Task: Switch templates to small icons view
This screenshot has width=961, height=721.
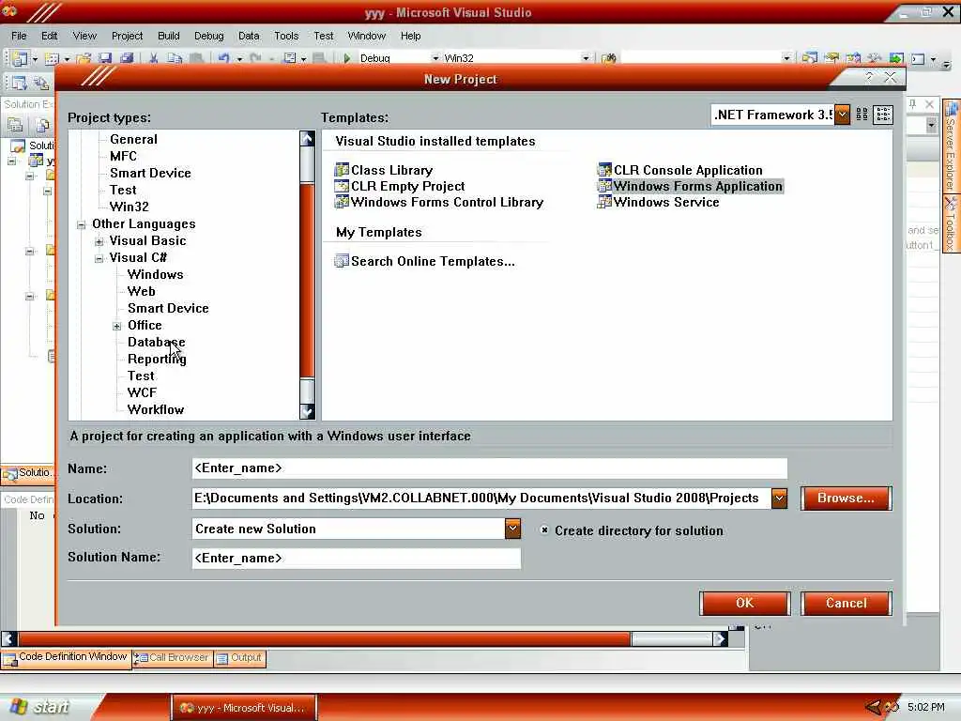Action: 883,114
